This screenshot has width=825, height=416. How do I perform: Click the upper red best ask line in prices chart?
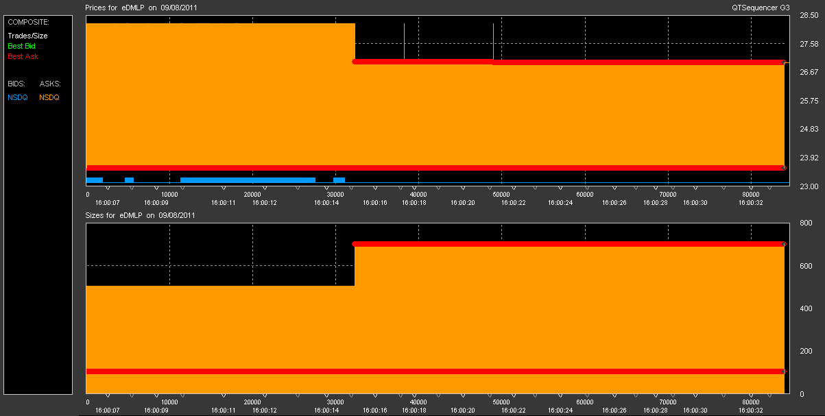(x=569, y=62)
